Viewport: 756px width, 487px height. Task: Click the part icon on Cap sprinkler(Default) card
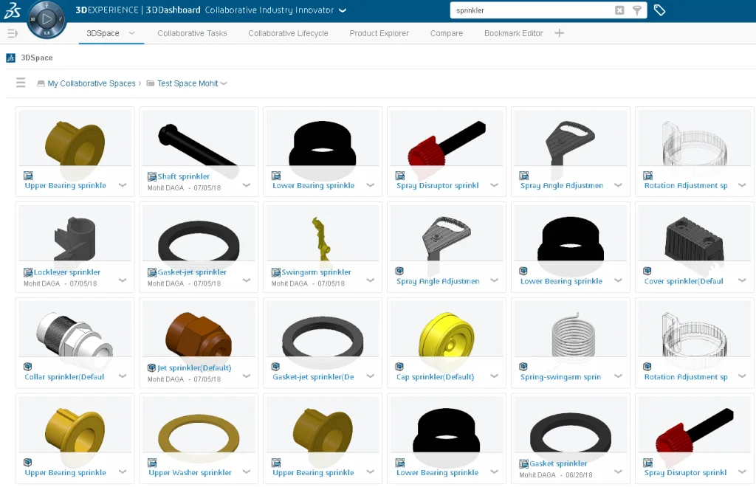click(x=400, y=367)
